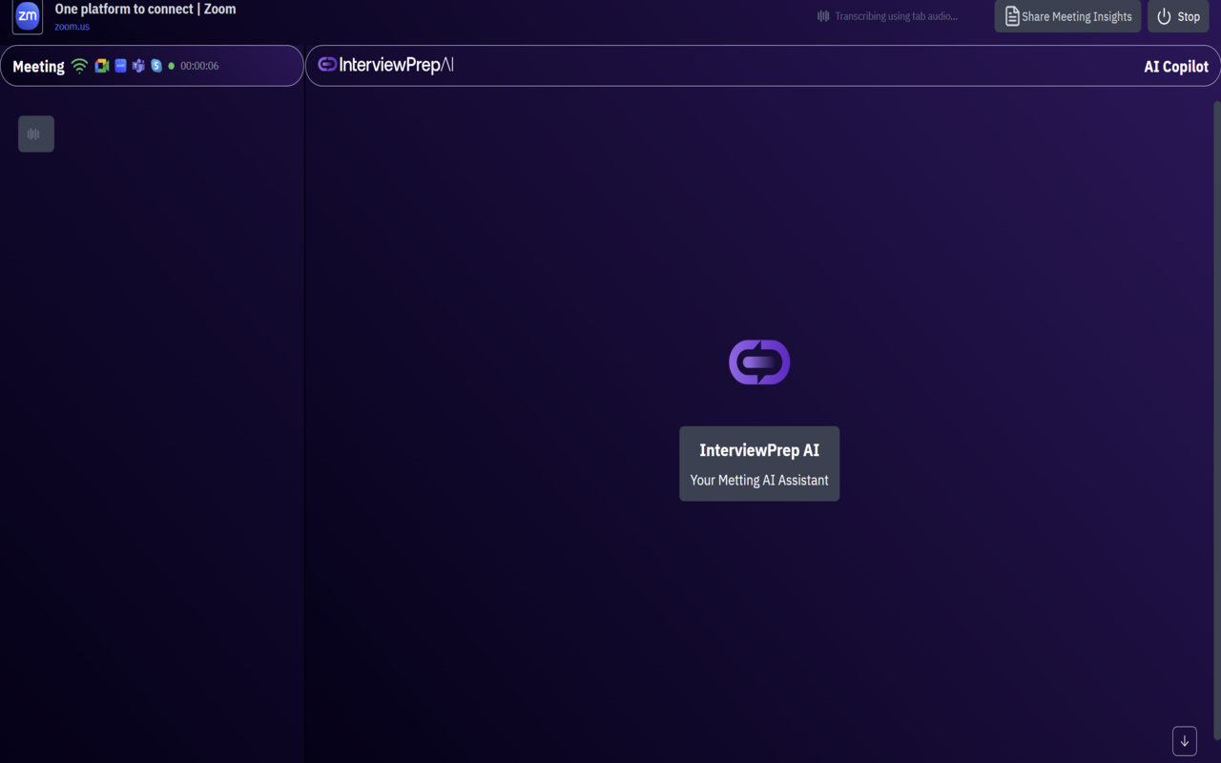Click the large center InterviewPrep logo

pos(759,362)
